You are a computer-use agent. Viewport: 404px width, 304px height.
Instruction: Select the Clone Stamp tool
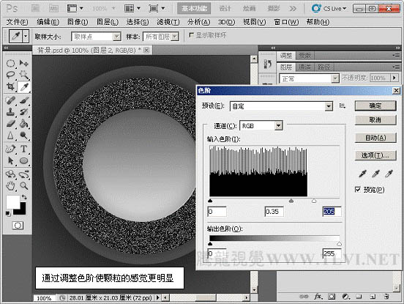(10, 112)
